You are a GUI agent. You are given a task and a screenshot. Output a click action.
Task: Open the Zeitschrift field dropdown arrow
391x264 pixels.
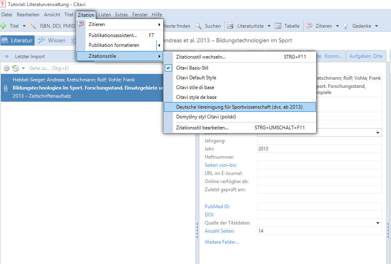pos(378,133)
